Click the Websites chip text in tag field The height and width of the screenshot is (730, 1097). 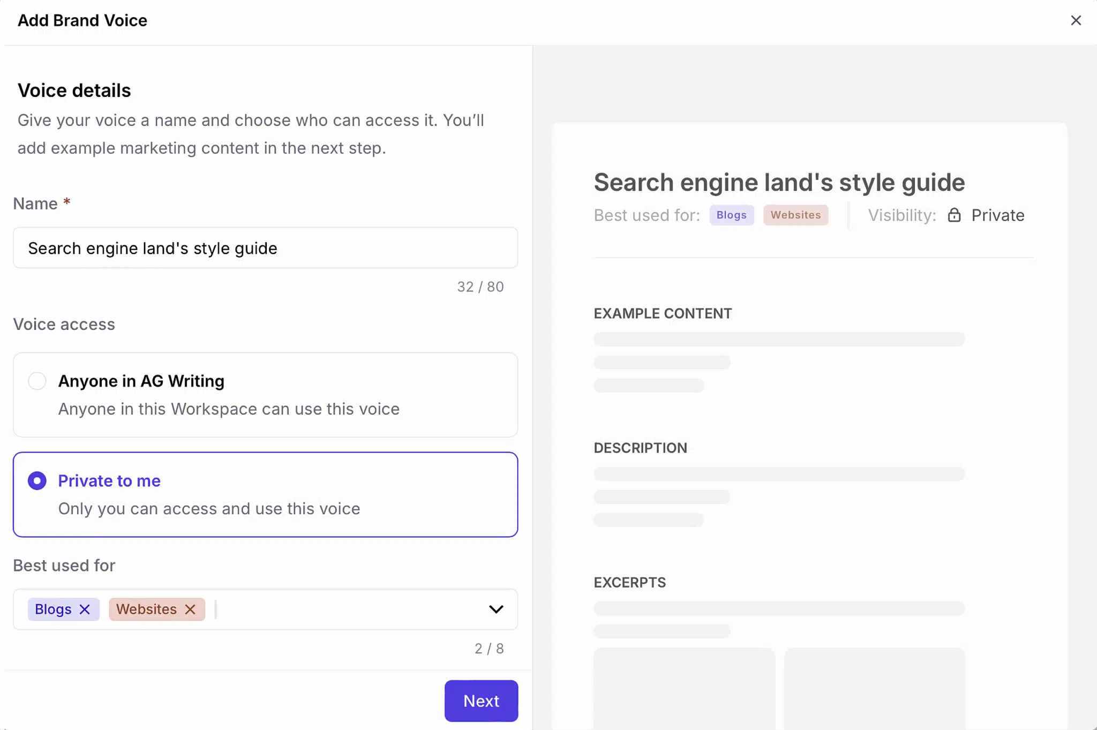146,609
